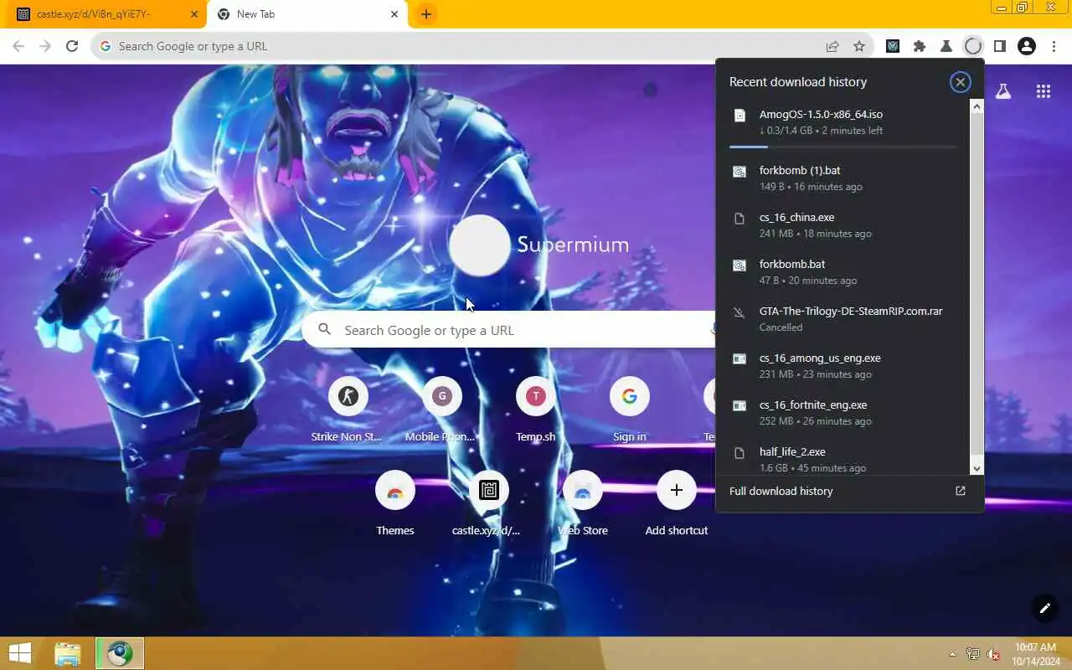Open half_life_2.exe download entry
The image size is (1072, 670).
[843, 456]
